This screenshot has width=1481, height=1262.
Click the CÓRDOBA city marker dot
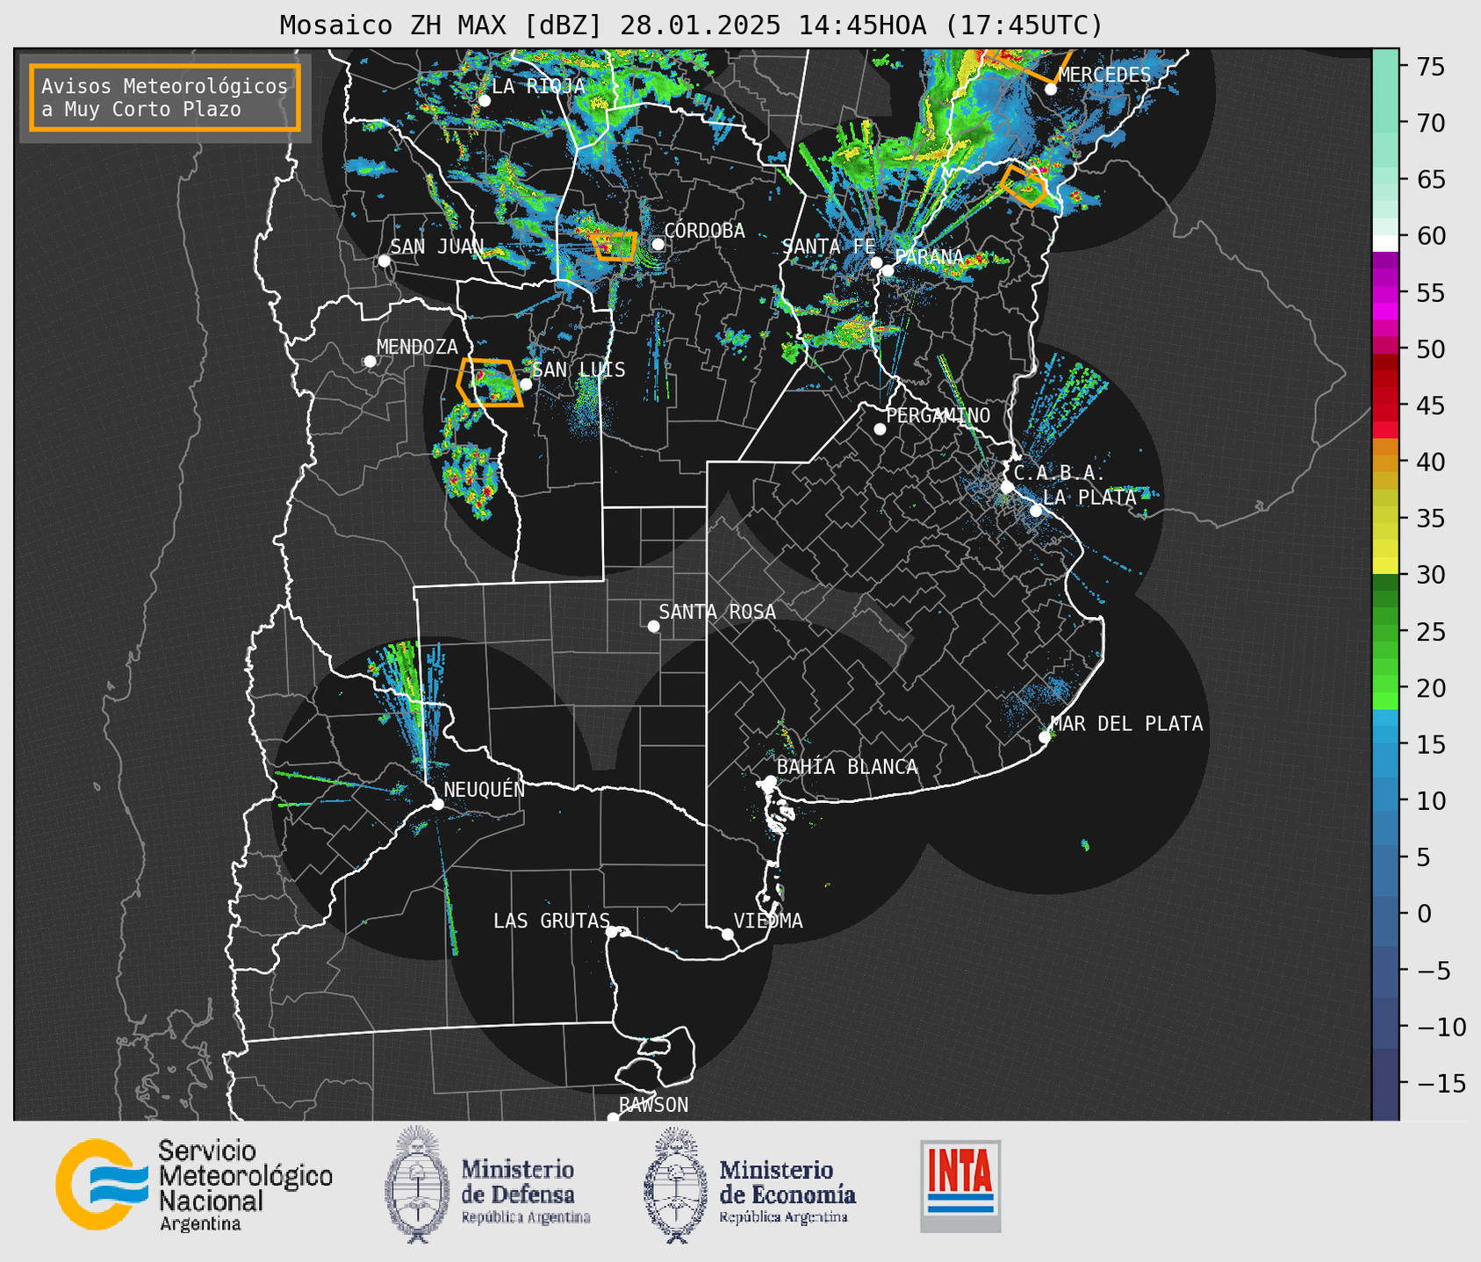[x=658, y=244]
